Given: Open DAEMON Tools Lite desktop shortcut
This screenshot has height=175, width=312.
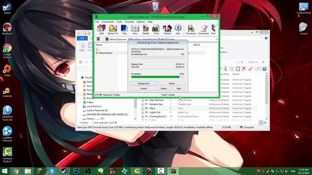Looking at the screenshot, I should pos(7,113).
